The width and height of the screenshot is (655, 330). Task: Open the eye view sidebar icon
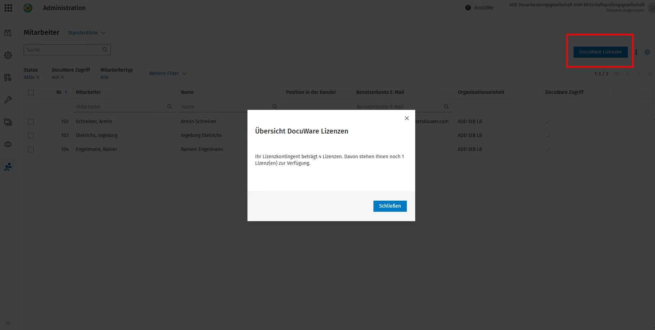[8, 144]
